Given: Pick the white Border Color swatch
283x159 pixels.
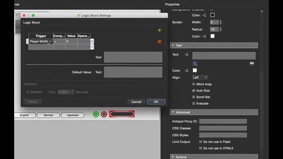Looking at the screenshot, I should tap(212, 36).
